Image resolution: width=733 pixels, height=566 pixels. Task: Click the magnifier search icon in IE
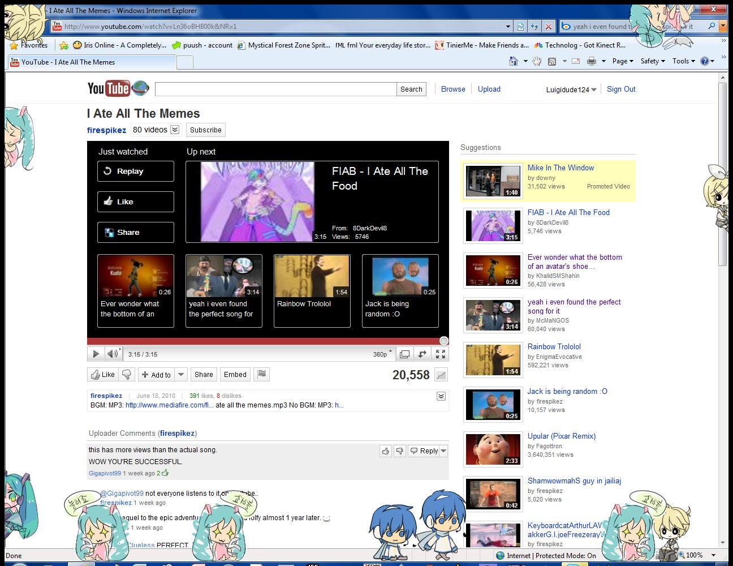pyautogui.click(x=712, y=27)
